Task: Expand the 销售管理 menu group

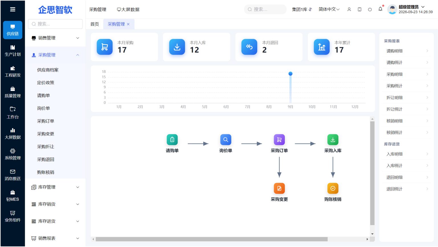Action: tap(55, 38)
